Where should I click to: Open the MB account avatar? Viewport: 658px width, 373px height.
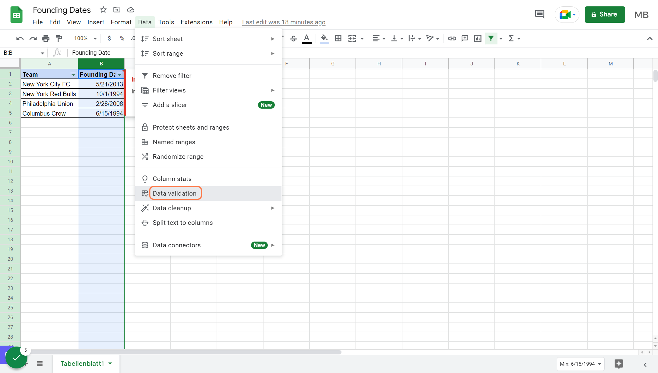point(641,15)
